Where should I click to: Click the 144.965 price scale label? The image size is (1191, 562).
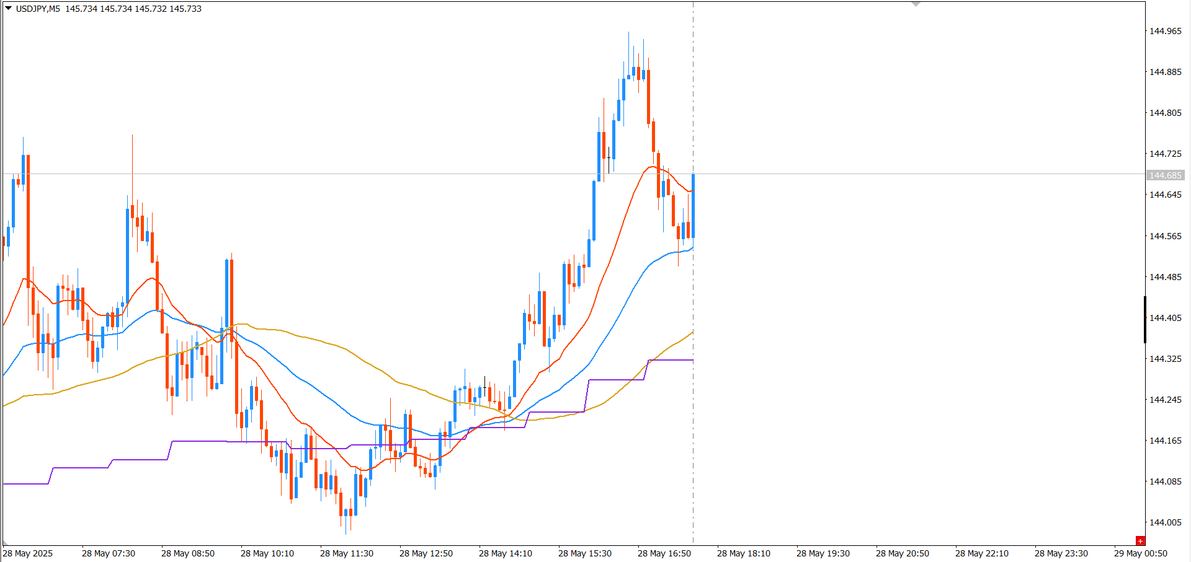pos(1166,31)
